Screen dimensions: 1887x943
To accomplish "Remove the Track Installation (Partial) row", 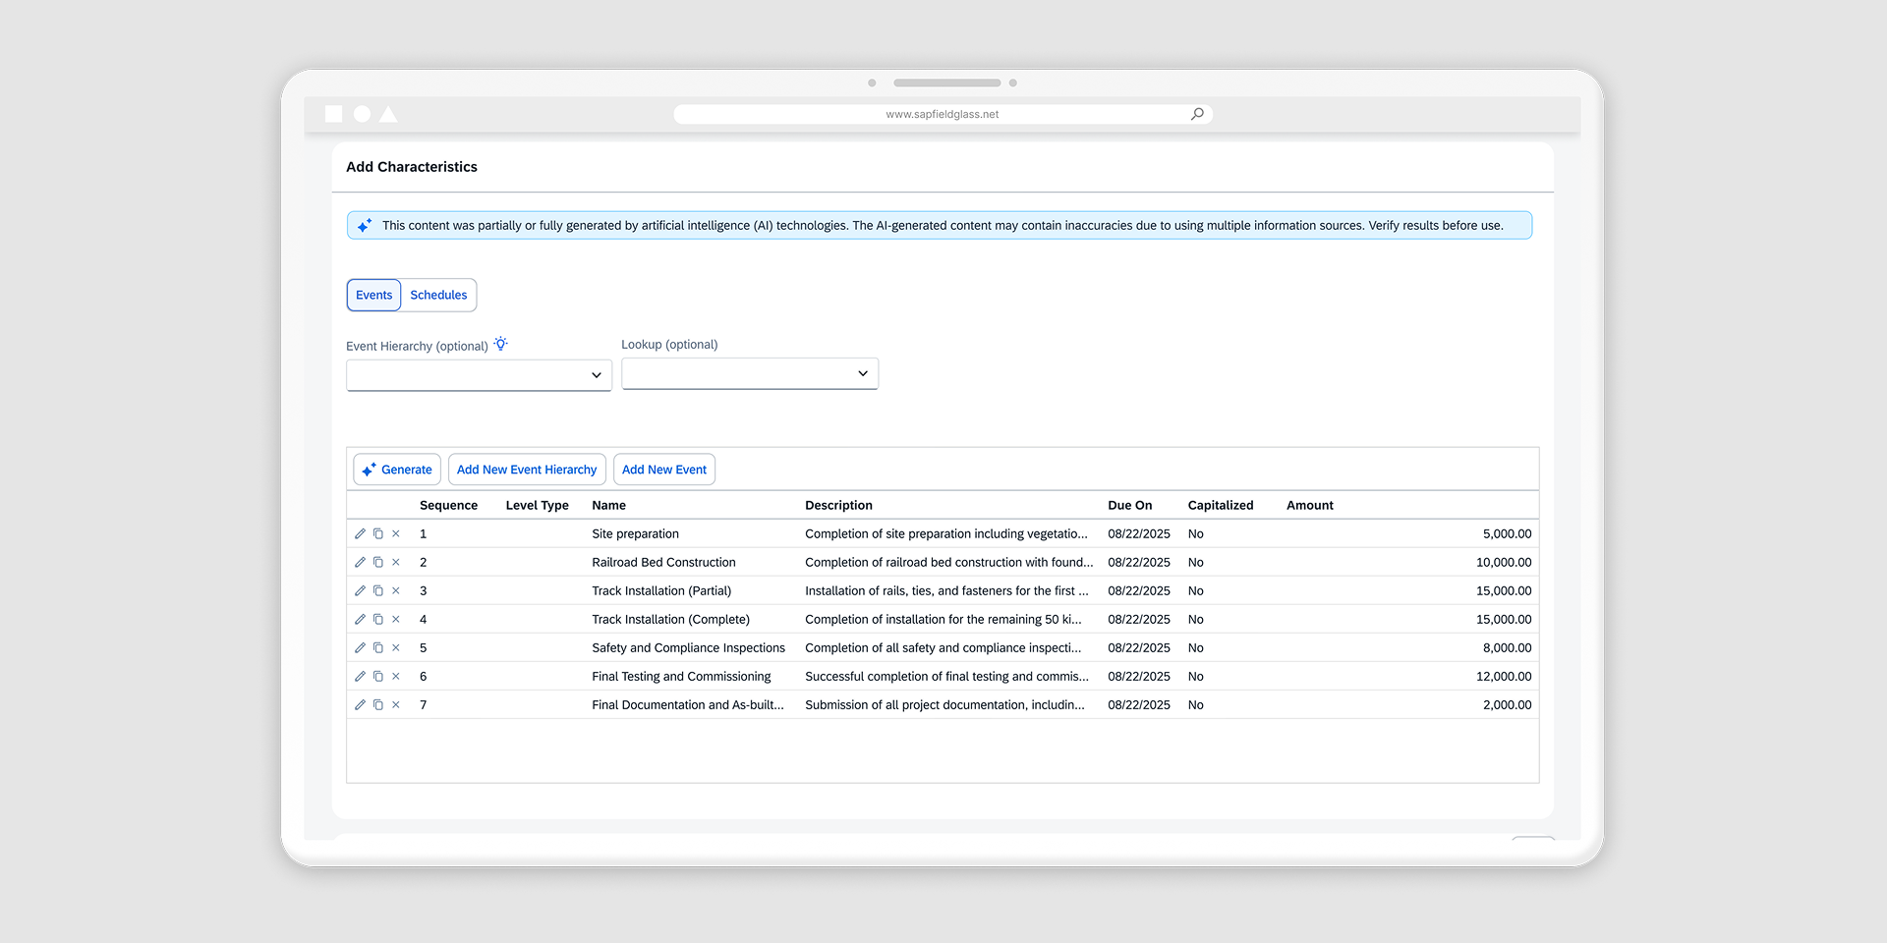I will click(396, 591).
